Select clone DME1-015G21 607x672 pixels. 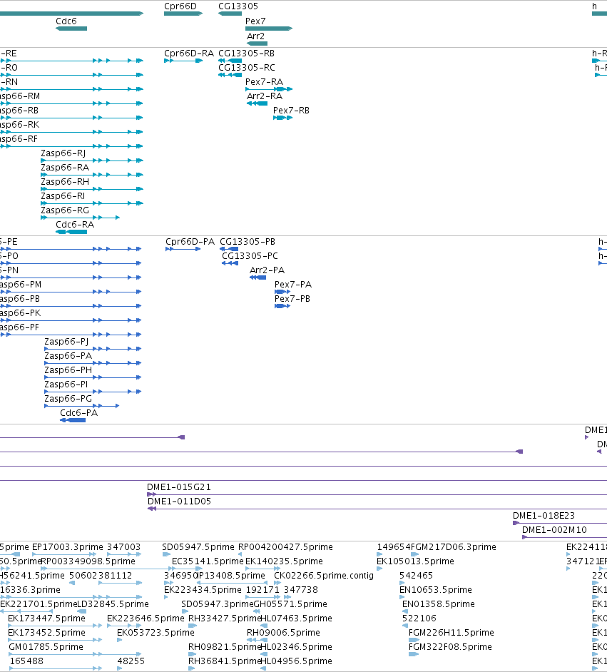tap(178, 487)
